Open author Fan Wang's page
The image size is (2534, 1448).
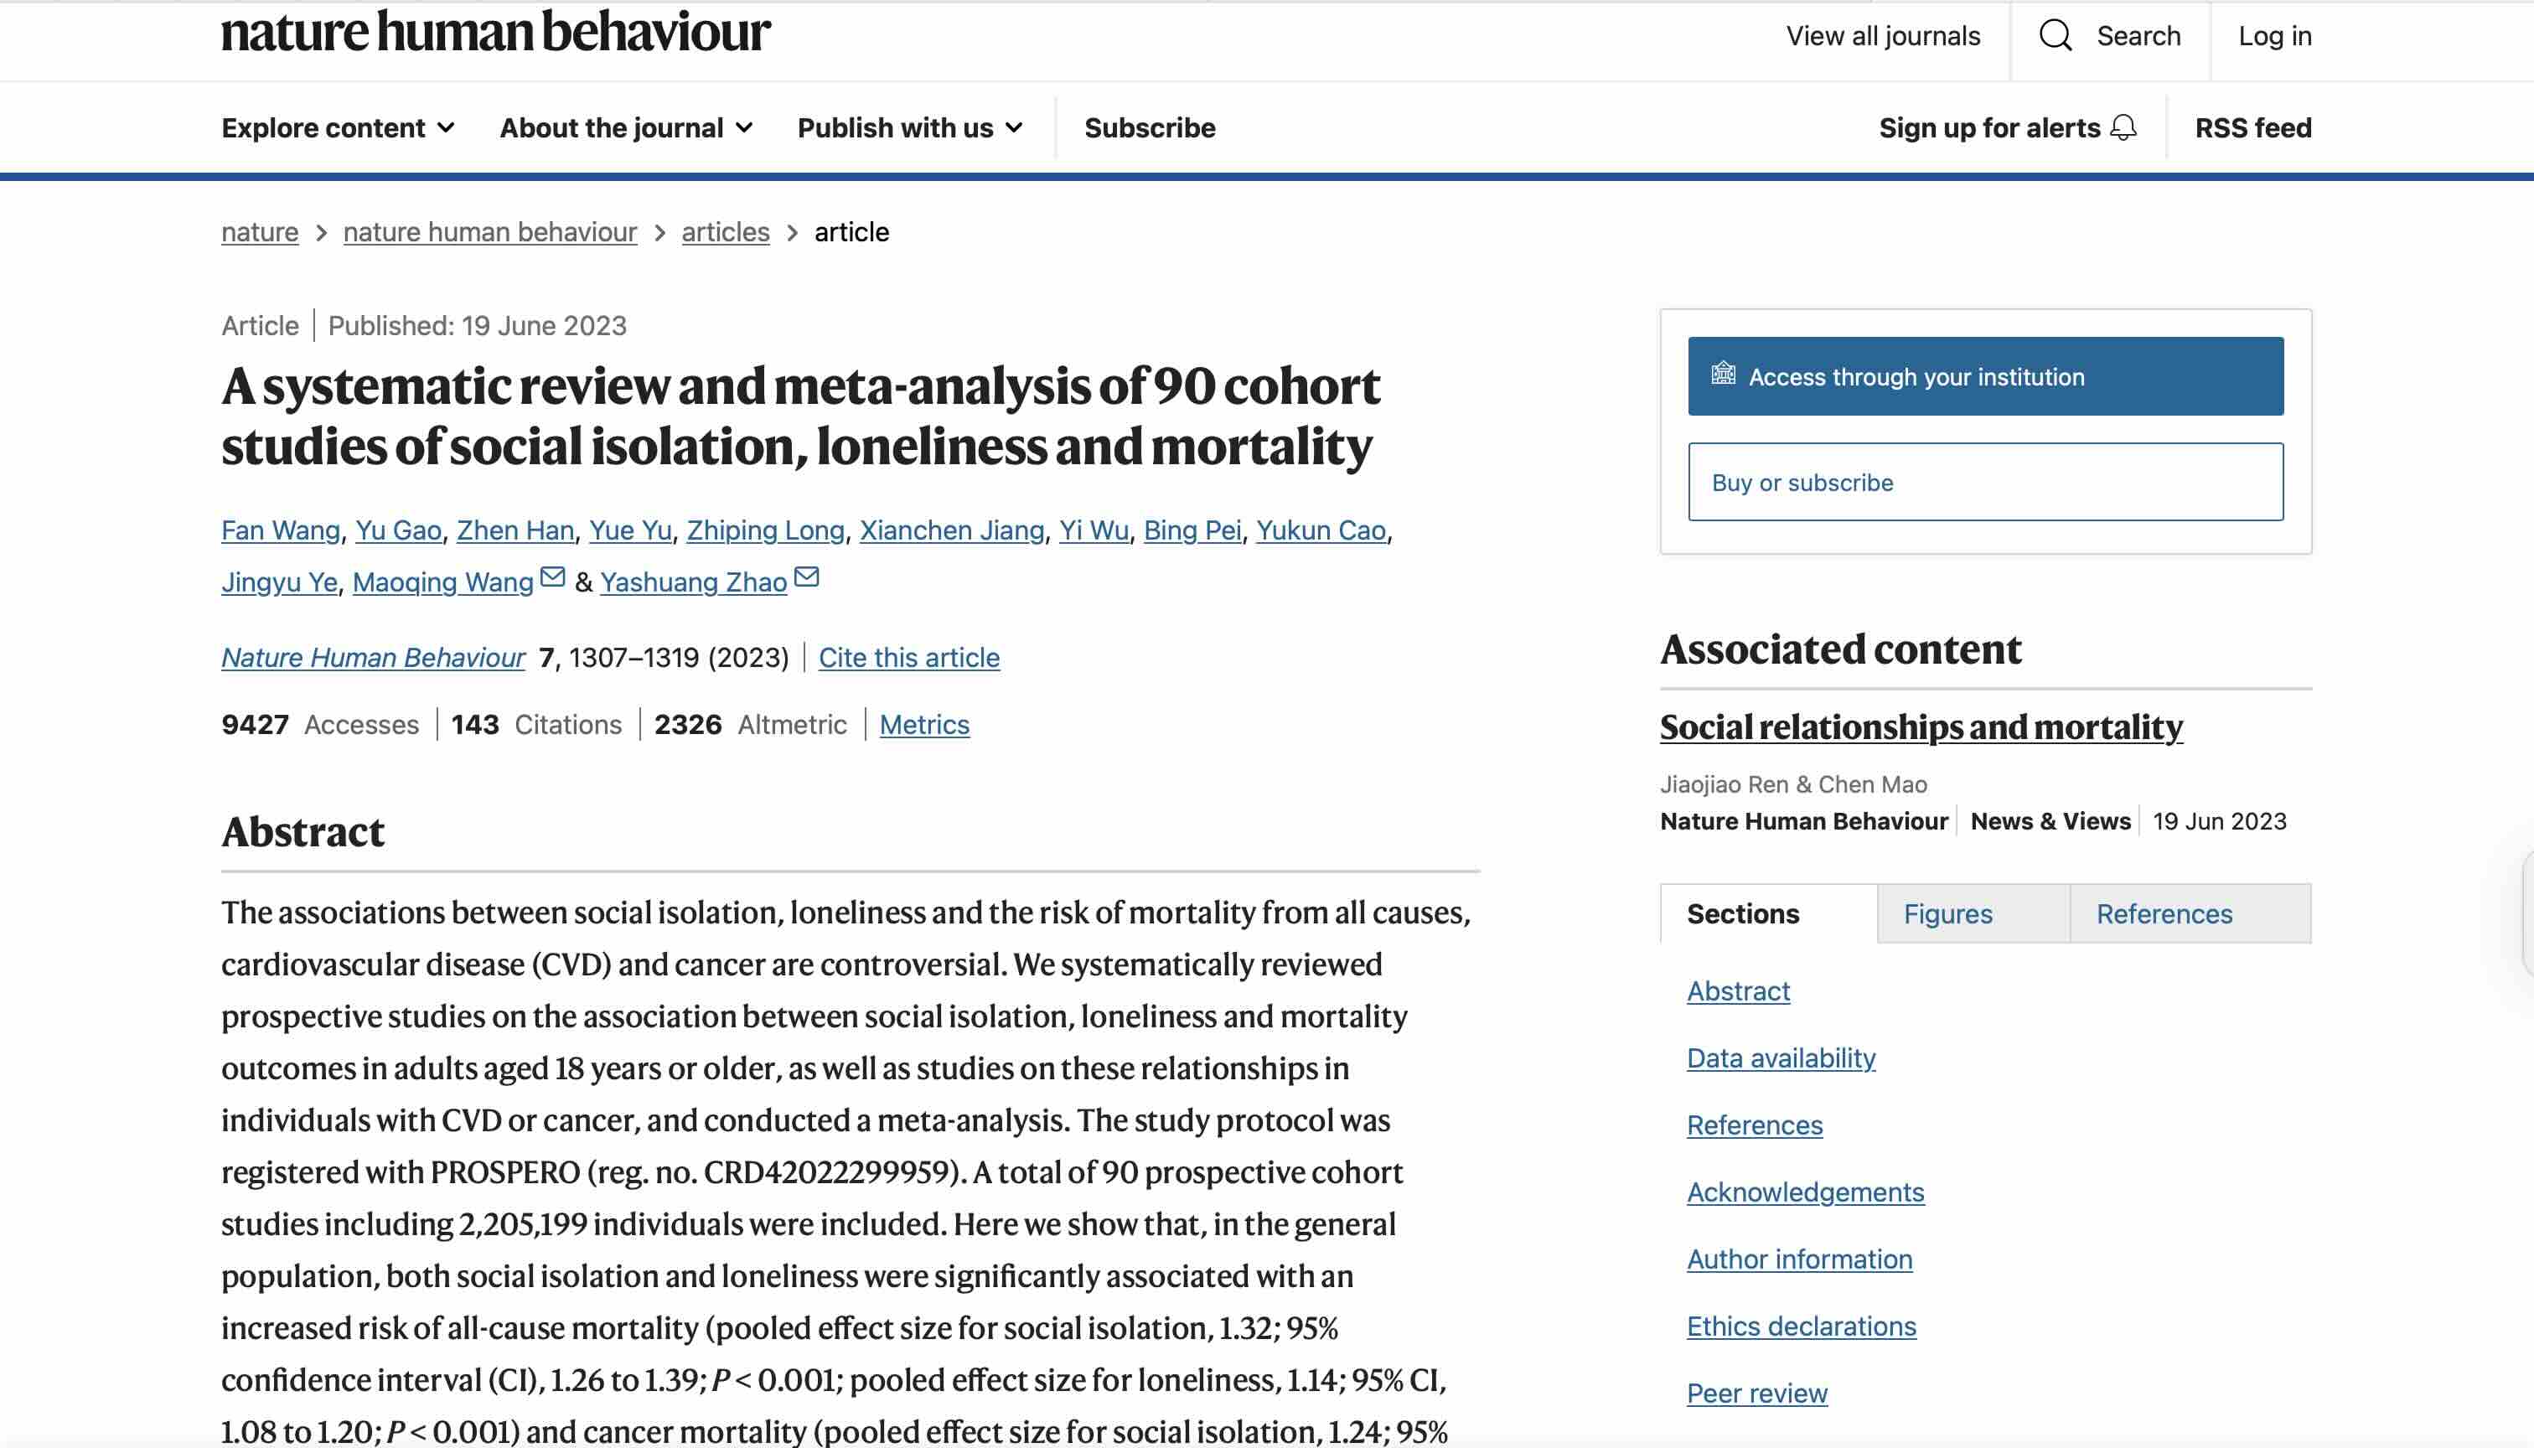click(278, 530)
